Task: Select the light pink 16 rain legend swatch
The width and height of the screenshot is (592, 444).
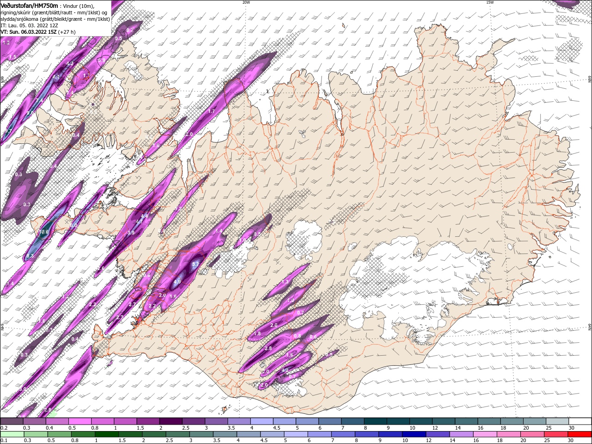Action: (x=484, y=434)
